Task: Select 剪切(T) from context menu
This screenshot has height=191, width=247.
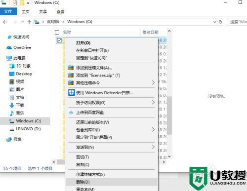Action: (x=111, y=157)
